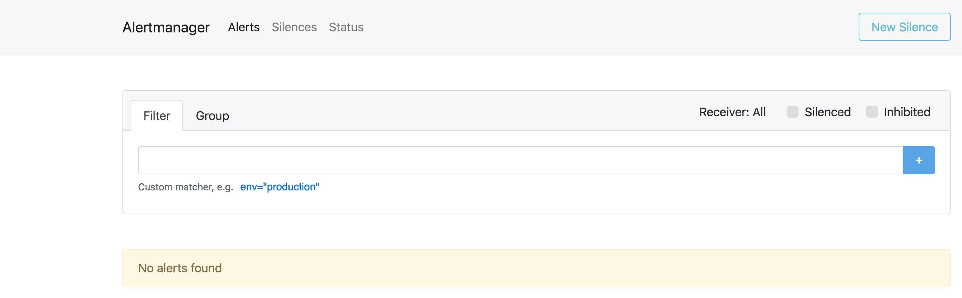Open the Alerts page in navbar
The height and width of the screenshot is (298, 962).
(x=244, y=27)
